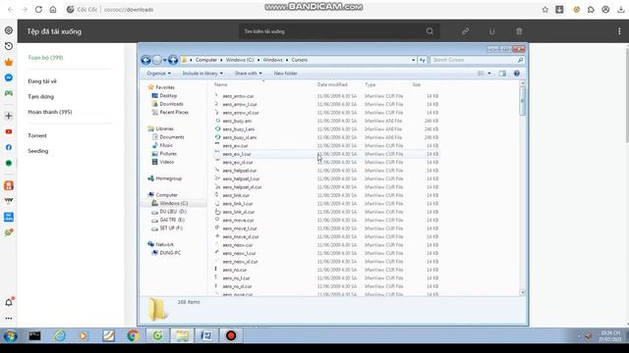Select the aero_arrow.cur file
The width and height of the screenshot is (629, 353).
(x=238, y=96)
